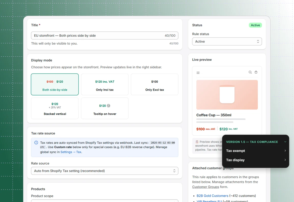Click the Coffee Cup product image thumbnail
294x202 pixels.
227,95
